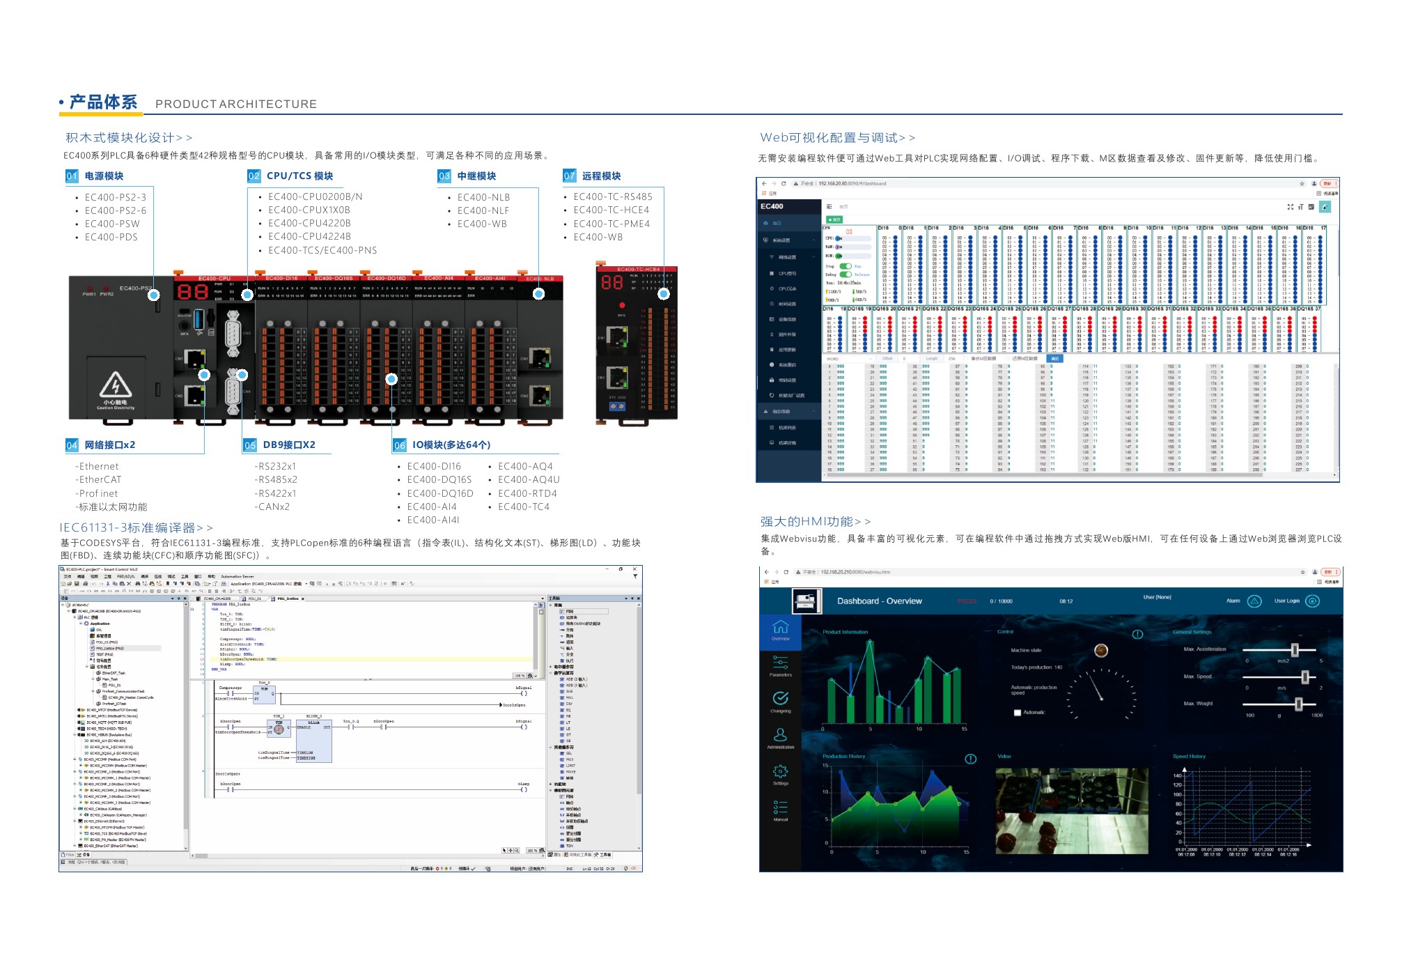Open the Parameters sidebar icon
This screenshot has width=1402, height=958.
780,663
